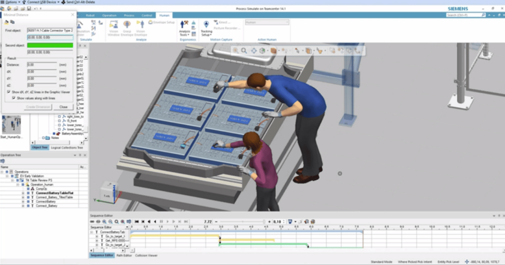
Task: Click the Envelope Setup icon
Action: pyautogui.click(x=150, y=22)
